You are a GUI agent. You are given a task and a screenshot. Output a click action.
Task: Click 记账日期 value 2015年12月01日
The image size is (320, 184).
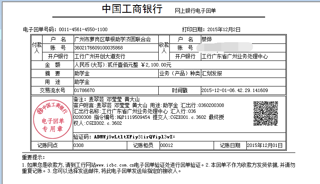pyautogui.click(x=265, y=145)
